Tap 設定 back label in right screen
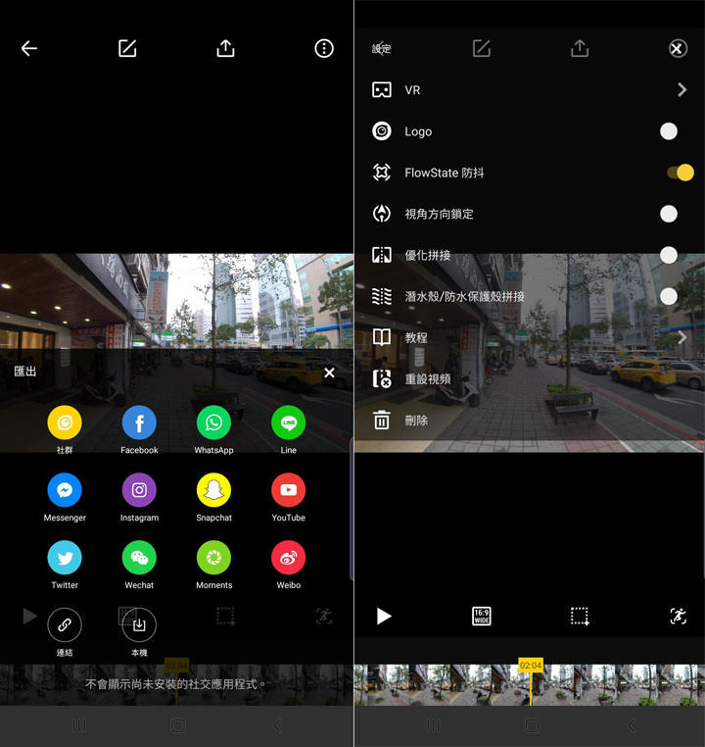 coord(382,49)
